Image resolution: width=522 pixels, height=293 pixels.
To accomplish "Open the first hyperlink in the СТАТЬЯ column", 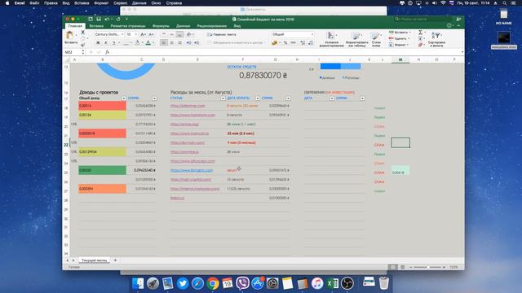I will 188,106.
